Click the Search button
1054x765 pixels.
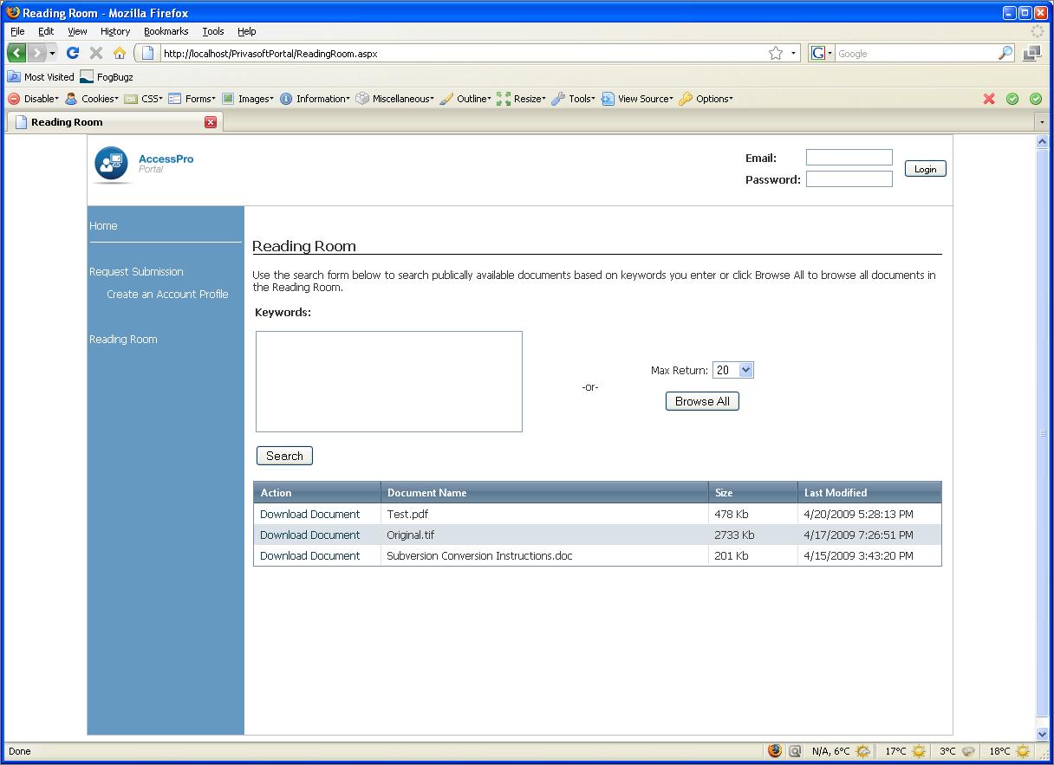pyautogui.click(x=284, y=456)
